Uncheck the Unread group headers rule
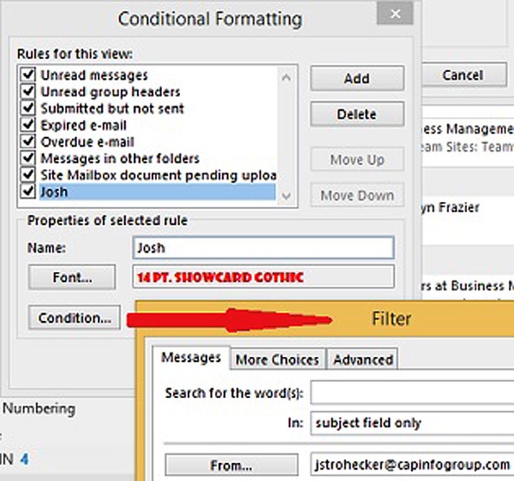 (x=29, y=91)
